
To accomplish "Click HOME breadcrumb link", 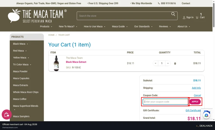I will click(x=52, y=35).
